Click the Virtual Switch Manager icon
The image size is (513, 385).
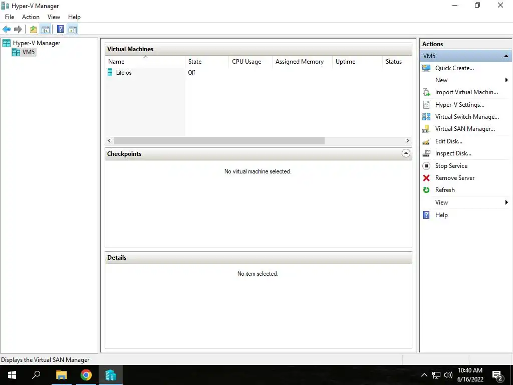[x=426, y=116]
